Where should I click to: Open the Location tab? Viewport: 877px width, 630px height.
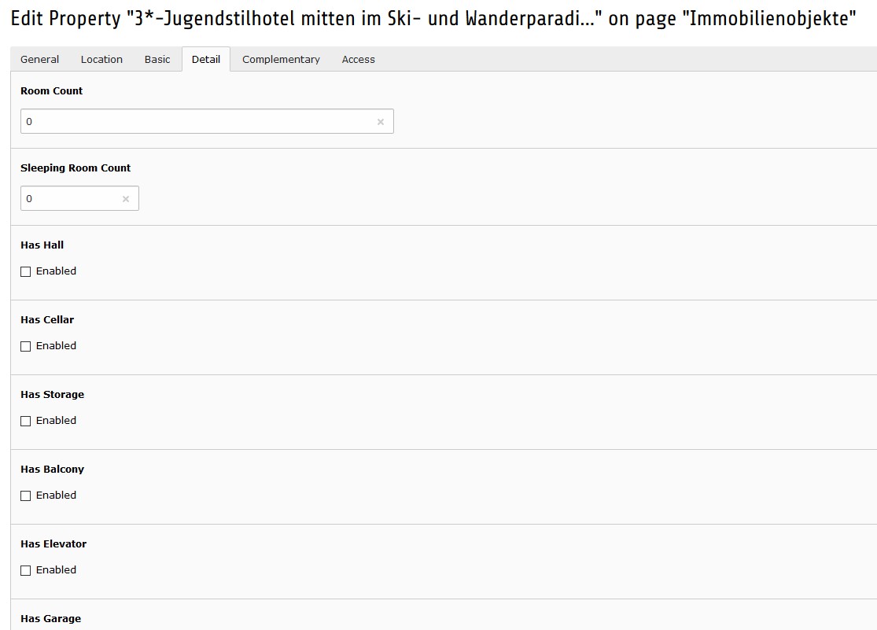click(101, 59)
